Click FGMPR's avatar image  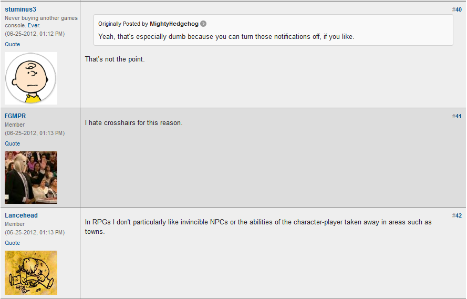click(31, 178)
